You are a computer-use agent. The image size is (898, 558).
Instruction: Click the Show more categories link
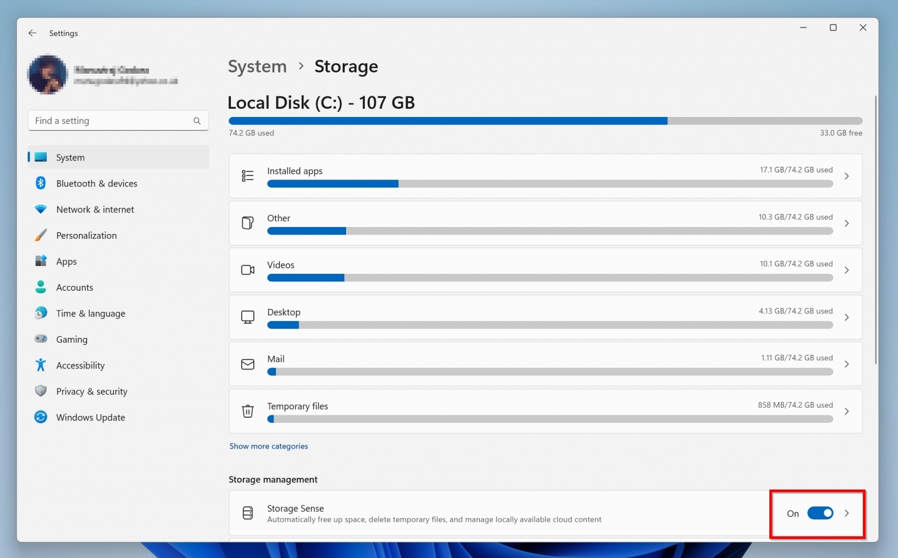[268, 446]
